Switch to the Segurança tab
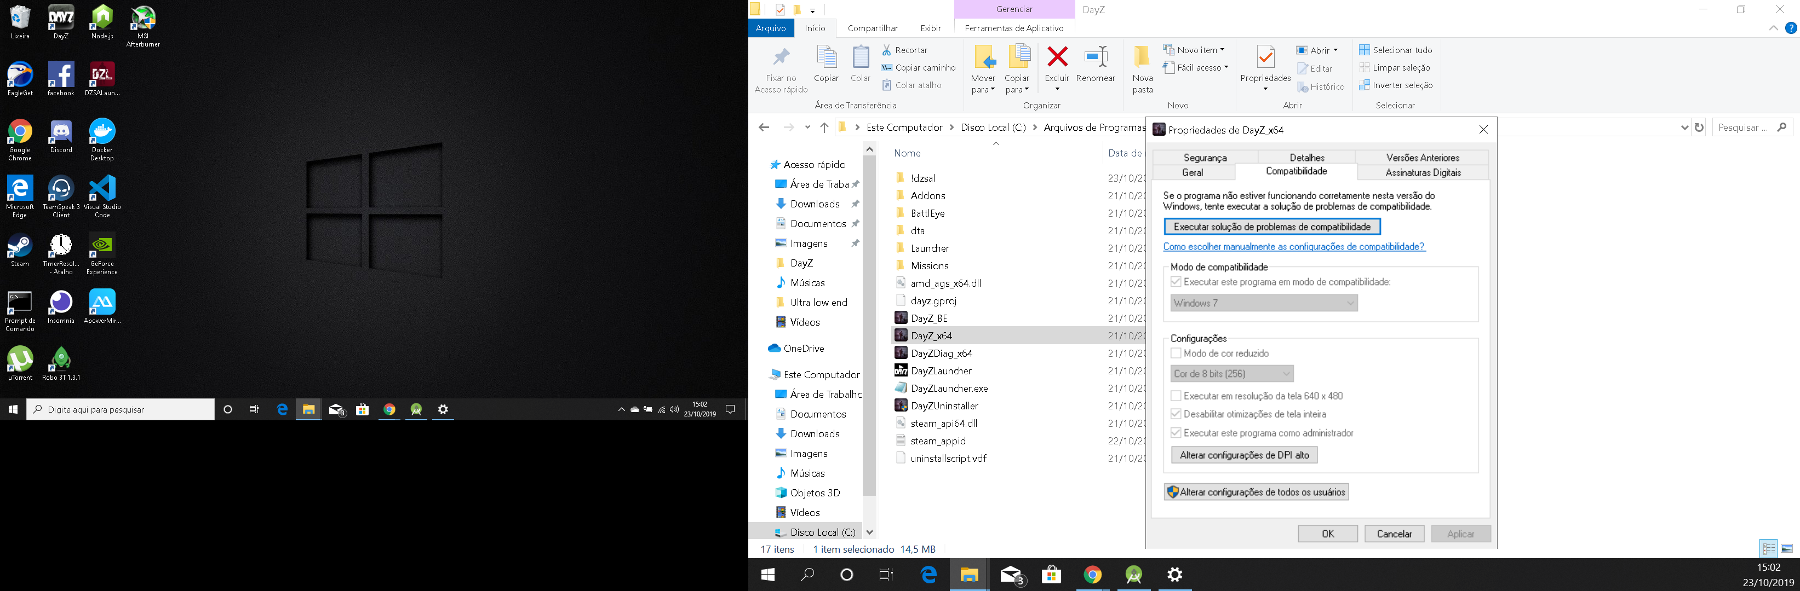Screen dimensions: 1800x591 point(1205,158)
